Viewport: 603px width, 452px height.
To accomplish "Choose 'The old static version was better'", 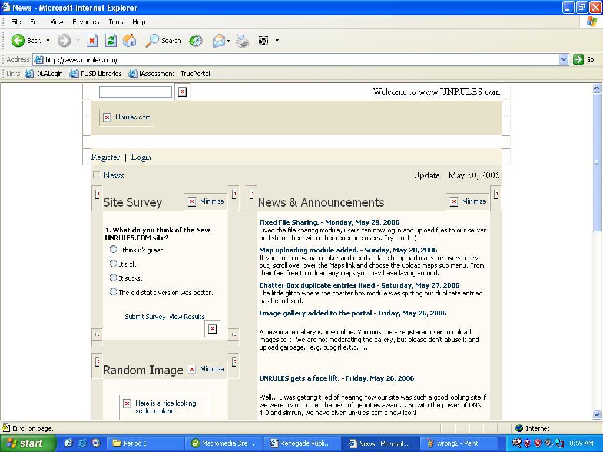I will coord(113,292).
